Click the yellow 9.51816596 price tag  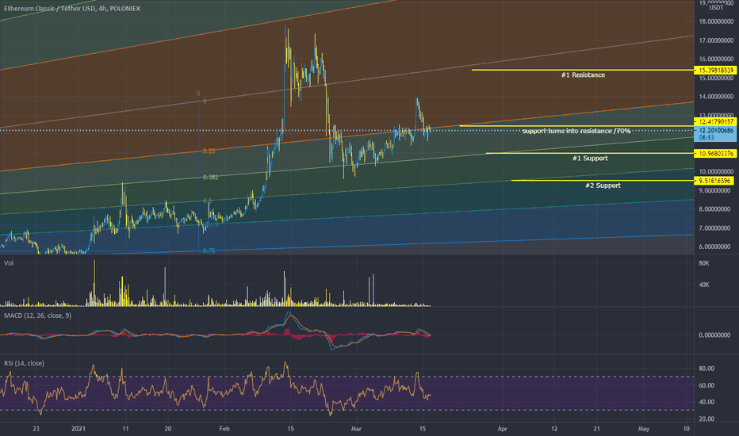coord(714,181)
